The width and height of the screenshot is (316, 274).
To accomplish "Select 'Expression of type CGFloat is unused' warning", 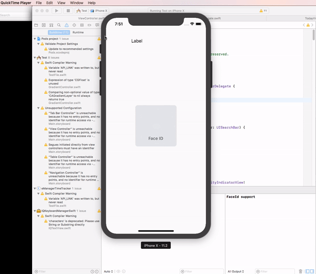I will click(69, 82).
